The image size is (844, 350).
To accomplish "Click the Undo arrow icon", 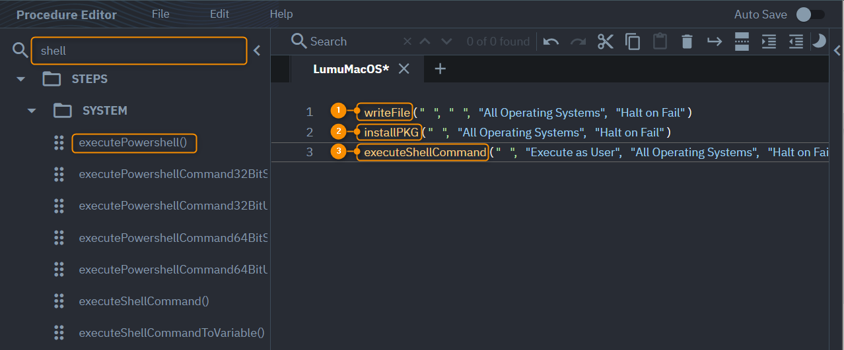I will pos(551,42).
